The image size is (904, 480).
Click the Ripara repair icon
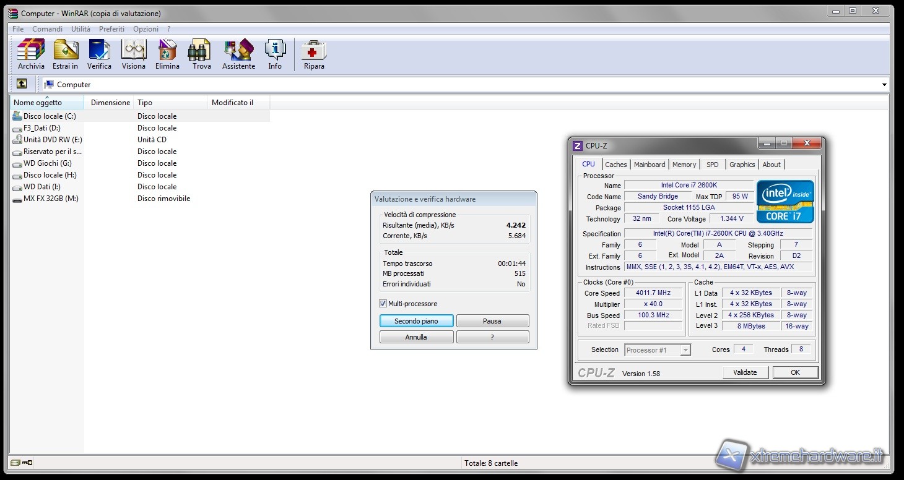click(x=314, y=50)
